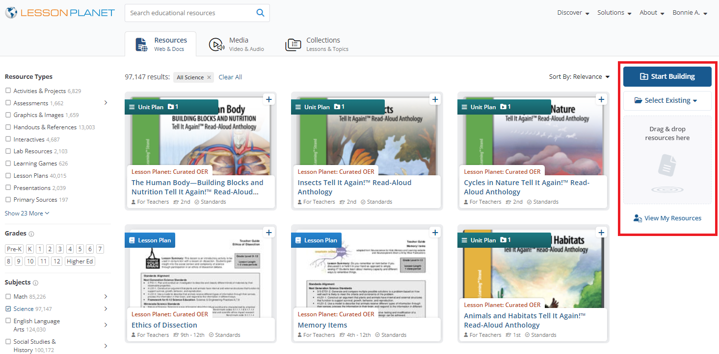The image size is (719, 354).
Task: Open Ethics of Dissection title link
Action: pyautogui.click(x=164, y=325)
